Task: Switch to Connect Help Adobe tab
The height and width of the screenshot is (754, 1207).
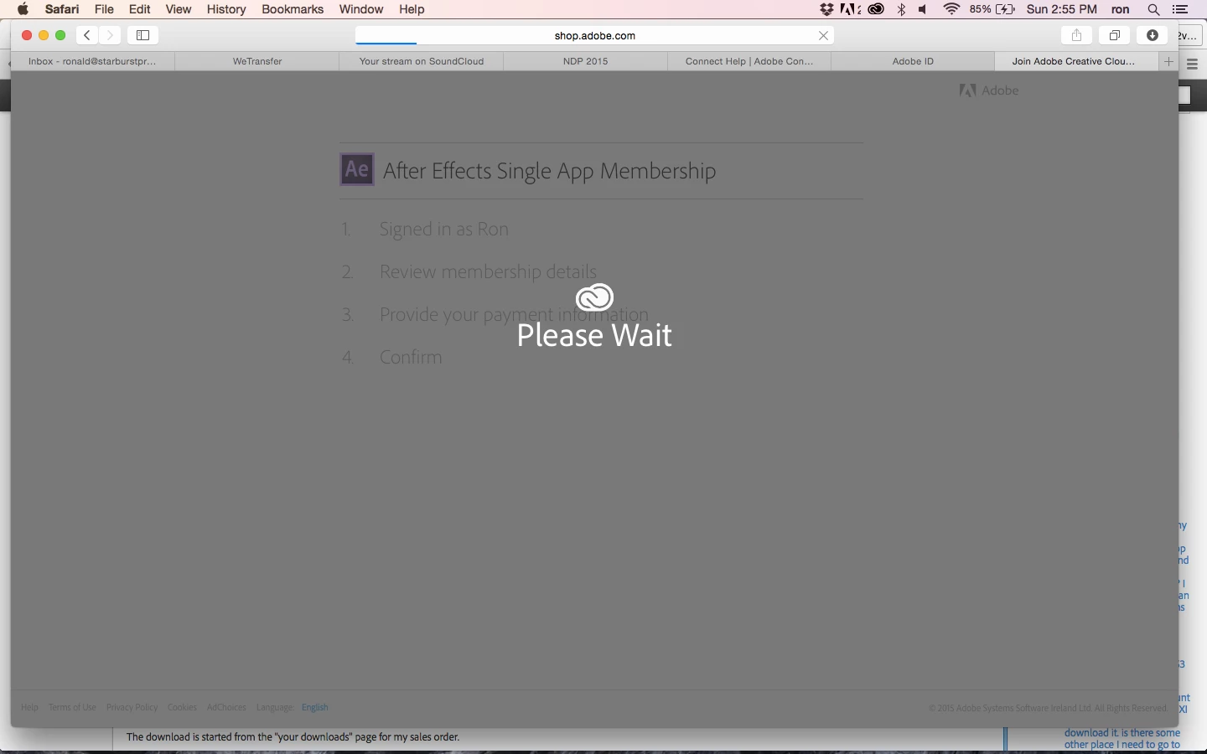Action: [749, 61]
